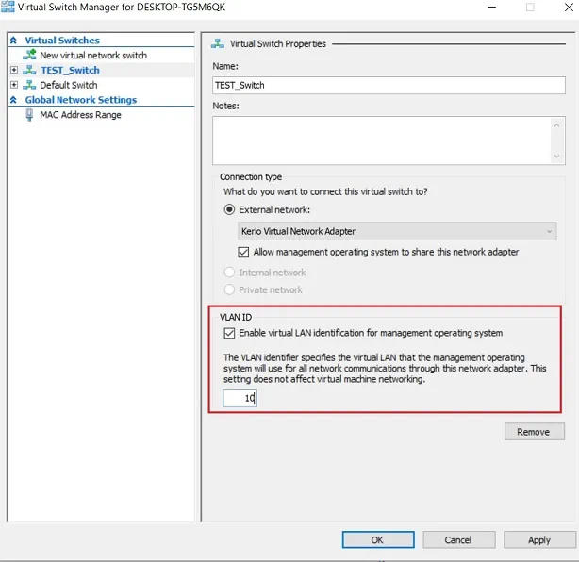This screenshot has width=579, height=562.
Task: Click the Apply button
Action: point(539,540)
